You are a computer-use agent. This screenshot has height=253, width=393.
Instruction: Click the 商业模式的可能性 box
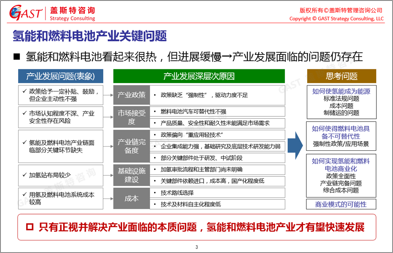341,204
